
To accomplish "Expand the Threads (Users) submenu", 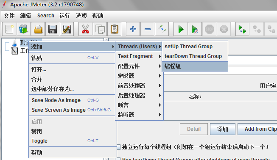I will tap(138, 47).
